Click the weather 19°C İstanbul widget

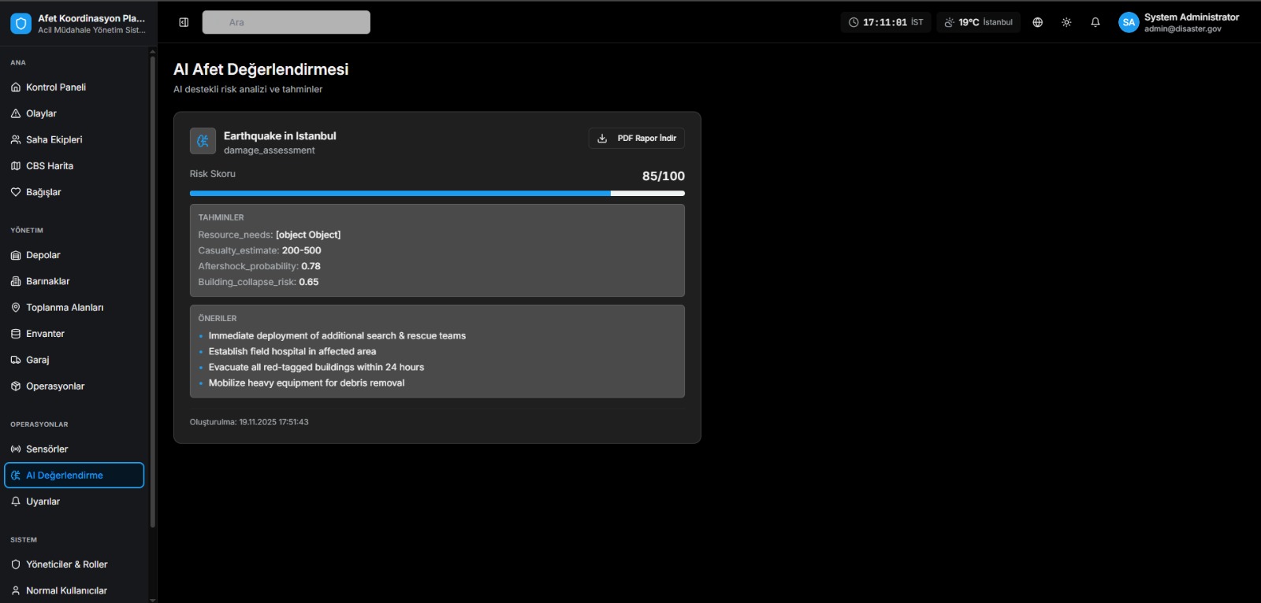click(x=978, y=22)
